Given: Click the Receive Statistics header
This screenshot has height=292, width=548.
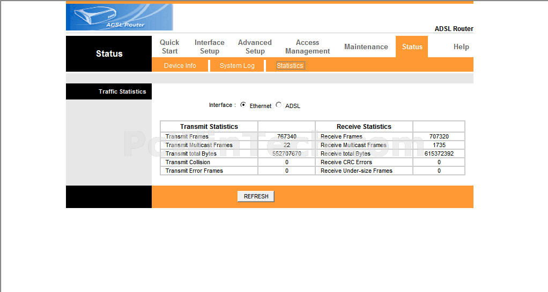Looking at the screenshot, I should coord(364,127).
